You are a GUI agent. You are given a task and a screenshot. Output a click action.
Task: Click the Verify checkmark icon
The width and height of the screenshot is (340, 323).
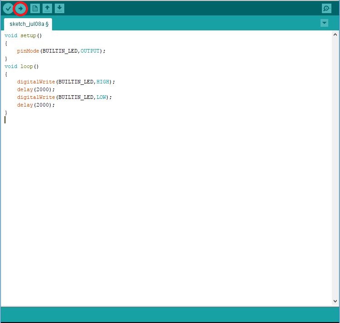point(8,9)
